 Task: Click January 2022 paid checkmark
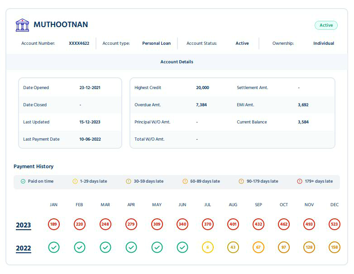coord(54,247)
